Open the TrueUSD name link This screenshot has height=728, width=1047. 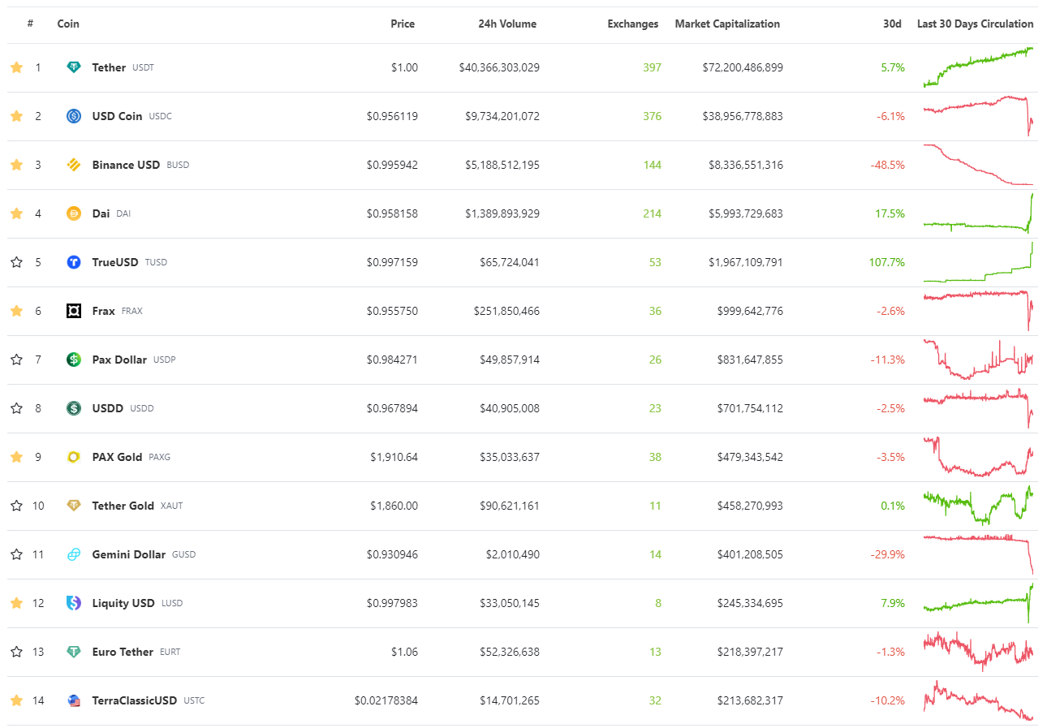click(x=115, y=262)
